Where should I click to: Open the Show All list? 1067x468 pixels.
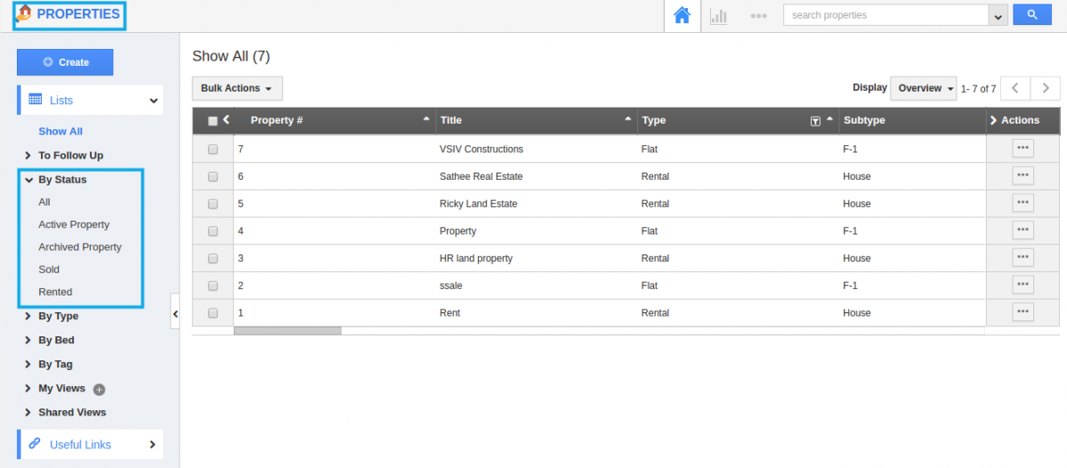[x=61, y=131]
